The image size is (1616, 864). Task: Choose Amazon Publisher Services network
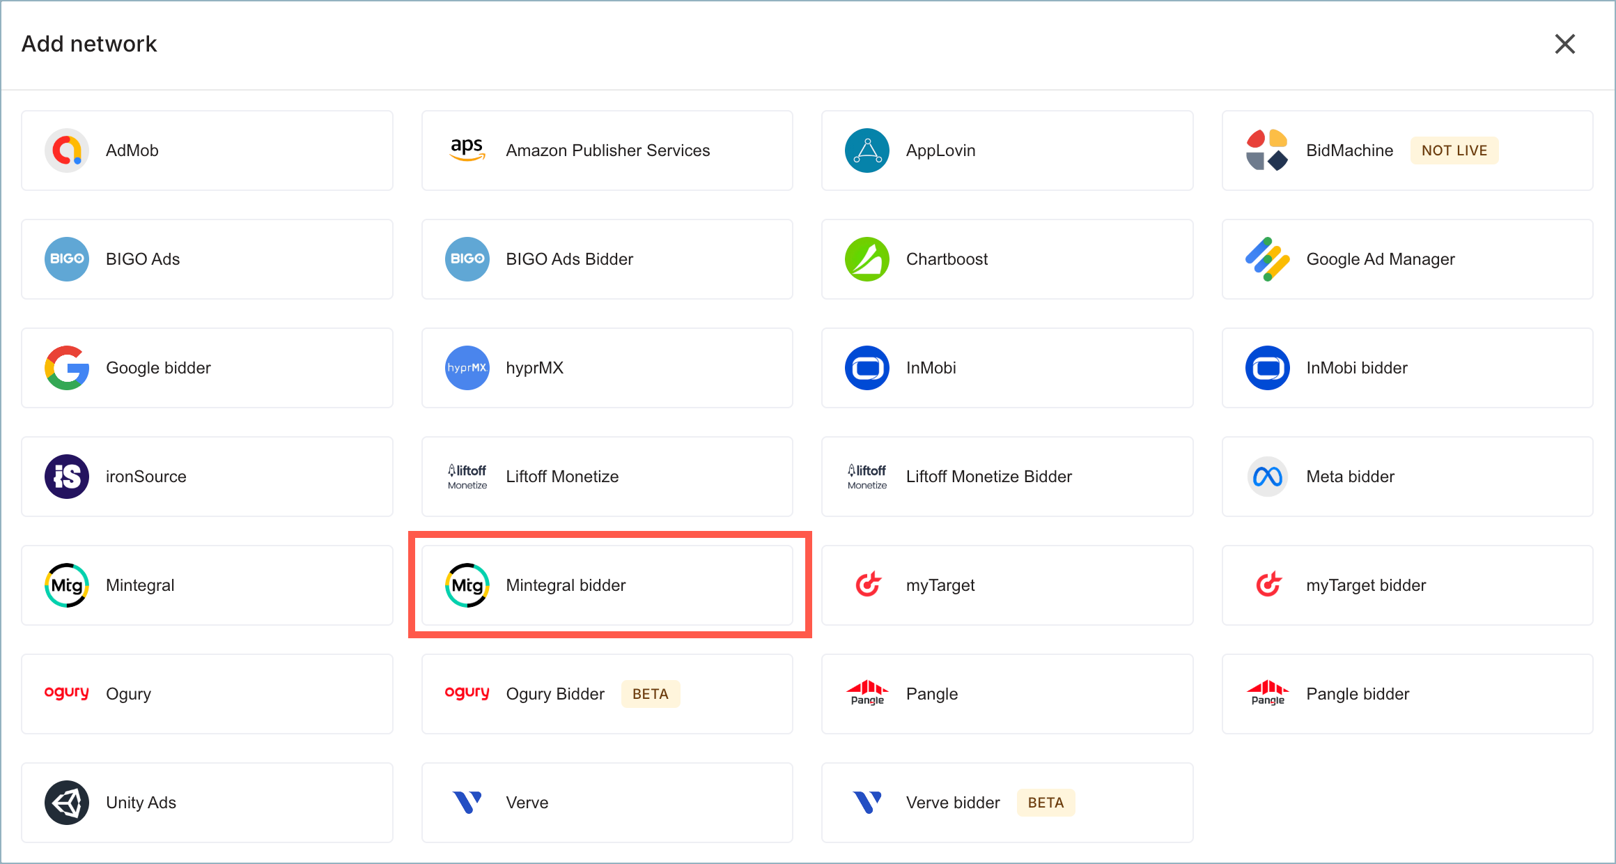tap(607, 151)
